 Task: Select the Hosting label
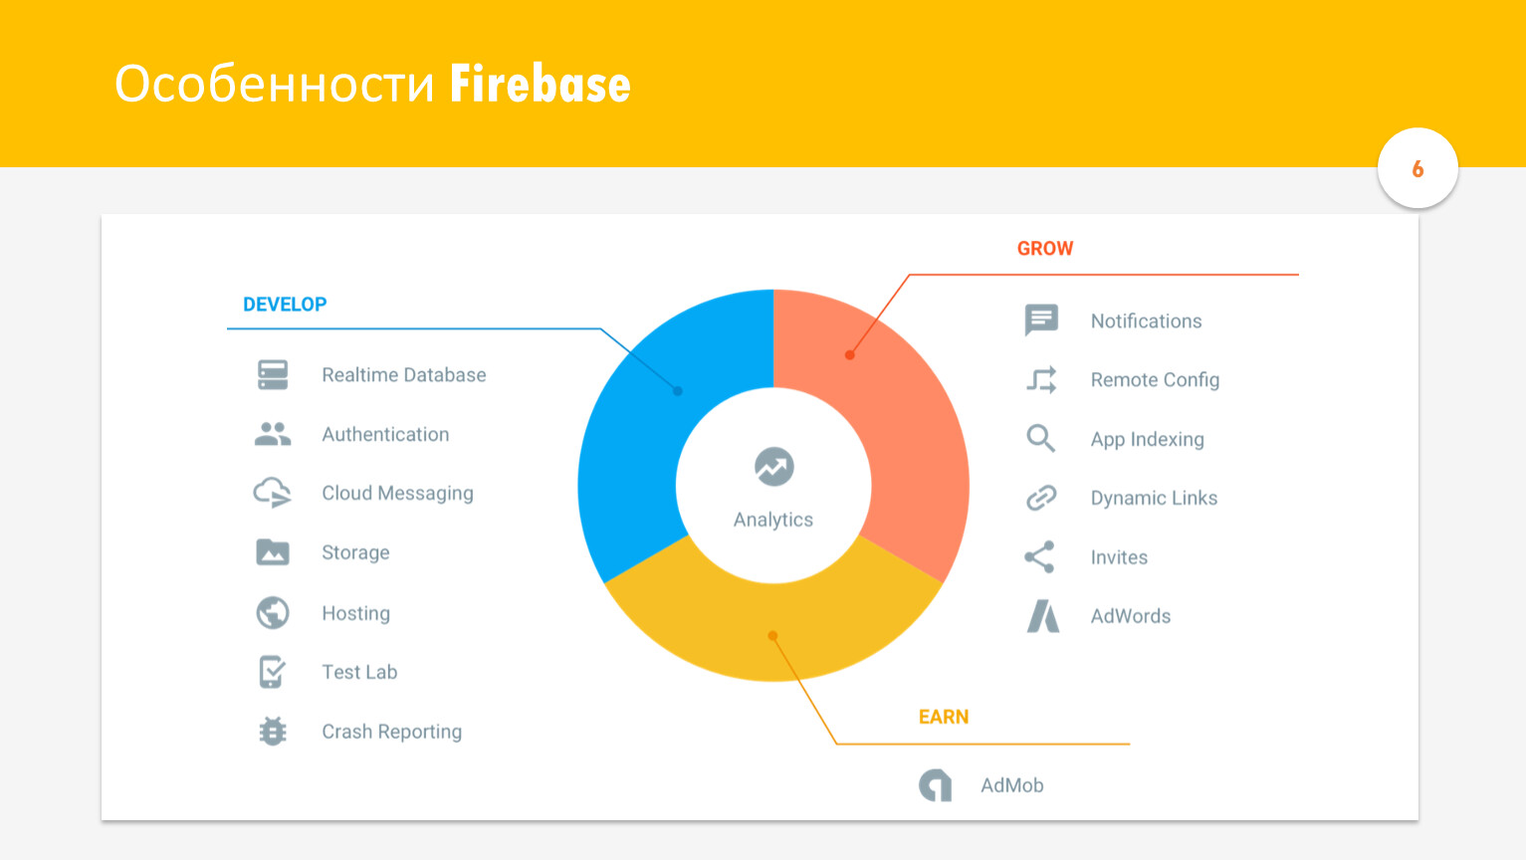(x=355, y=613)
